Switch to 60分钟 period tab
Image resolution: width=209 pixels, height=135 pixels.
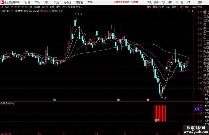[x=45, y=7]
